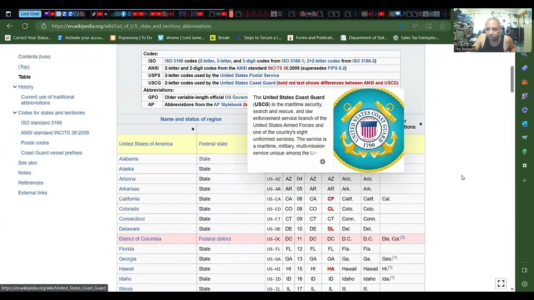View site information lock icon

(44, 26)
